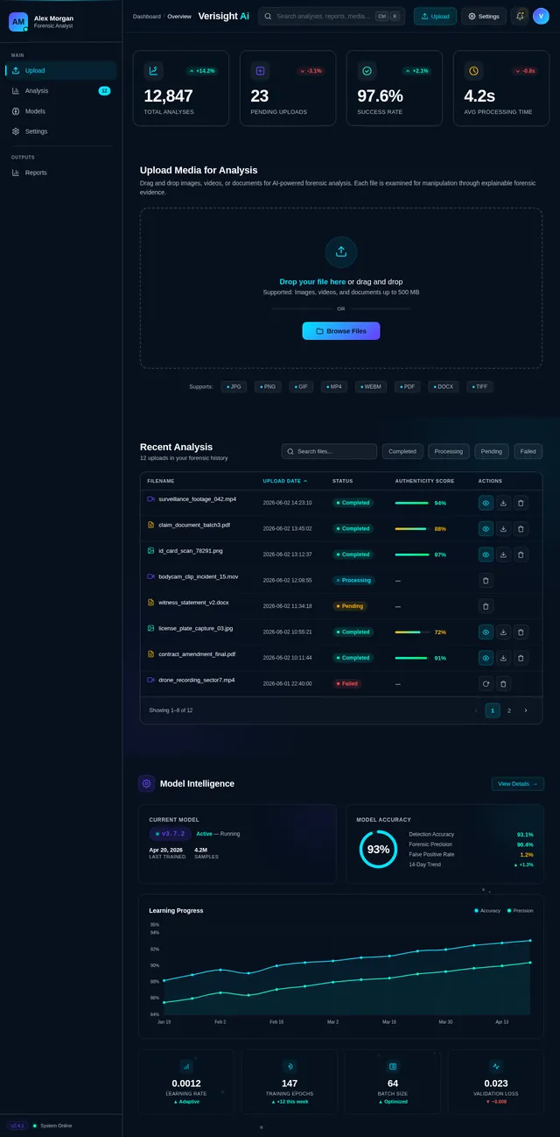Toggle the Pending status filter
This screenshot has width=560, height=1137.
[x=492, y=451]
